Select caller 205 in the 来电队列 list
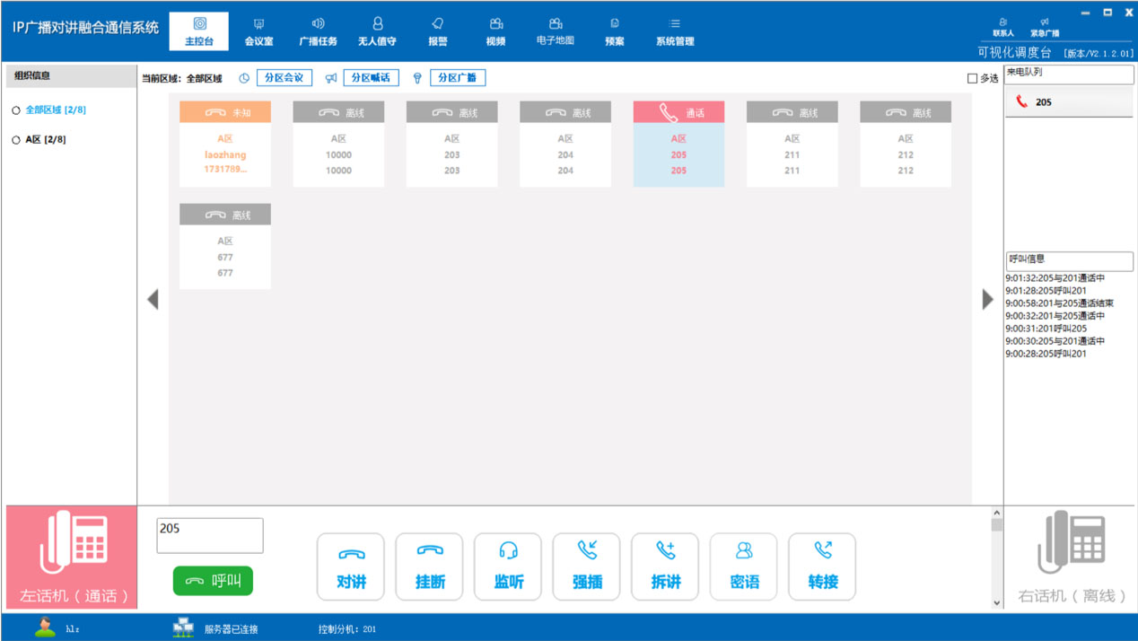The height and width of the screenshot is (641, 1138). pyautogui.click(x=1069, y=102)
